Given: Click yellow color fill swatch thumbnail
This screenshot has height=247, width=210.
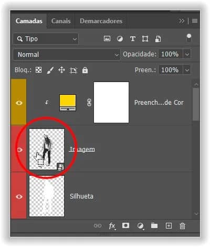Looking at the screenshot, I should [68, 103].
